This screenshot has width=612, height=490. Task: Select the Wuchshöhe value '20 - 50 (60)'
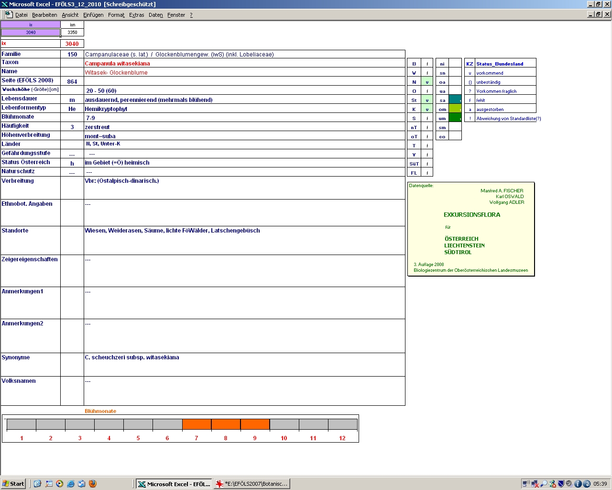[244, 90]
